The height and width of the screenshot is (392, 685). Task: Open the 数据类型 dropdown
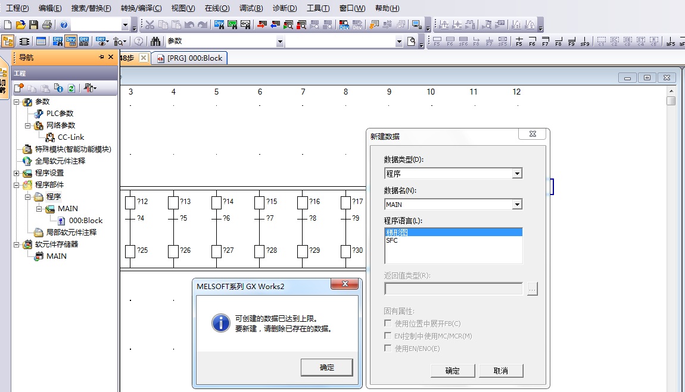click(517, 174)
